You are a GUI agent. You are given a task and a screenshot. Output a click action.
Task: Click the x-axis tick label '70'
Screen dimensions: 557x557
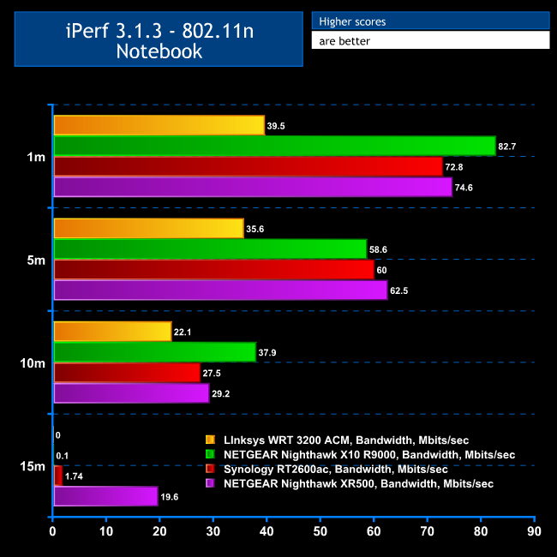click(427, 531)
